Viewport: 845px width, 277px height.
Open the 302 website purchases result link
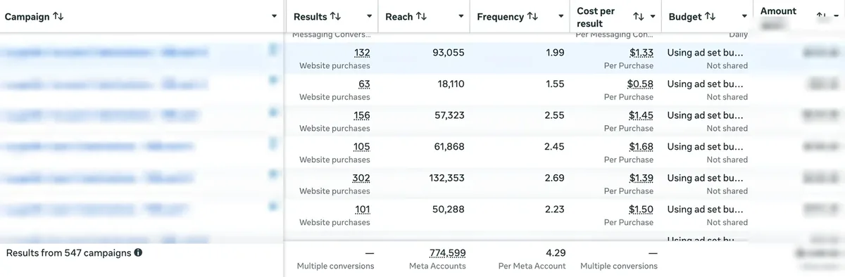coord(361,178)
